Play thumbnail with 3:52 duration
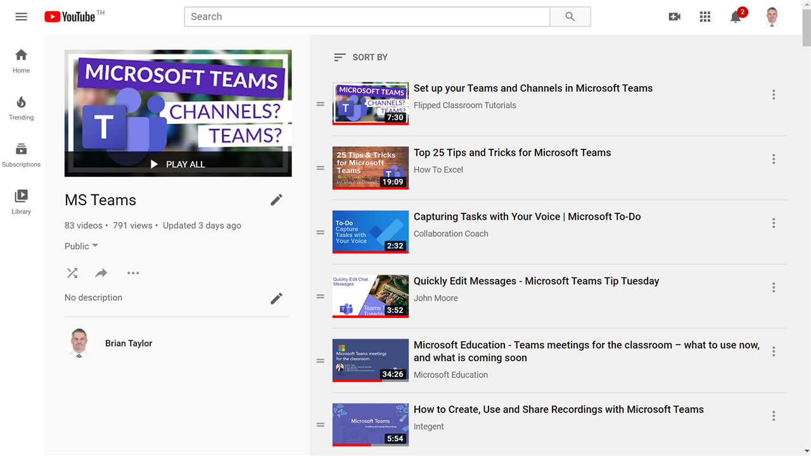811x456 pixels. (x=371, y=296)
